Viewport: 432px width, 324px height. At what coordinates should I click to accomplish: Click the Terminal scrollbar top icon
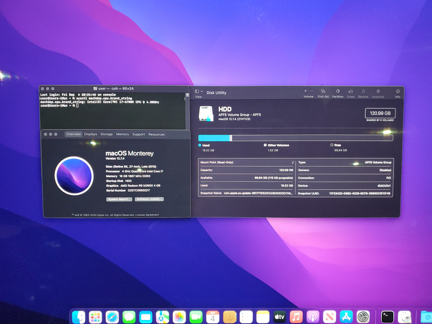tap(188, 95)
